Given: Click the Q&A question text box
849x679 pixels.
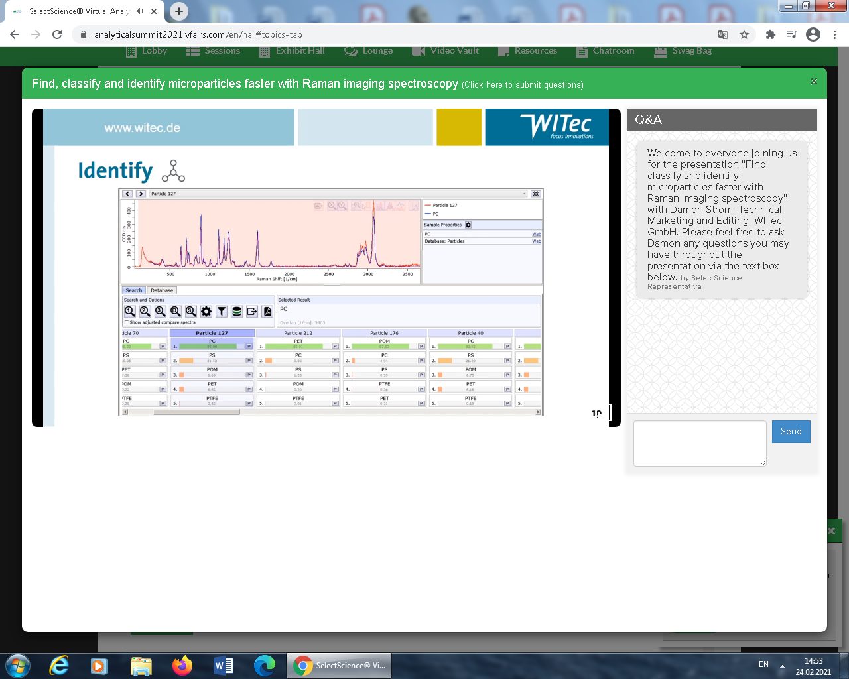Looking at the screenshot, I should [x=700, y=443].
